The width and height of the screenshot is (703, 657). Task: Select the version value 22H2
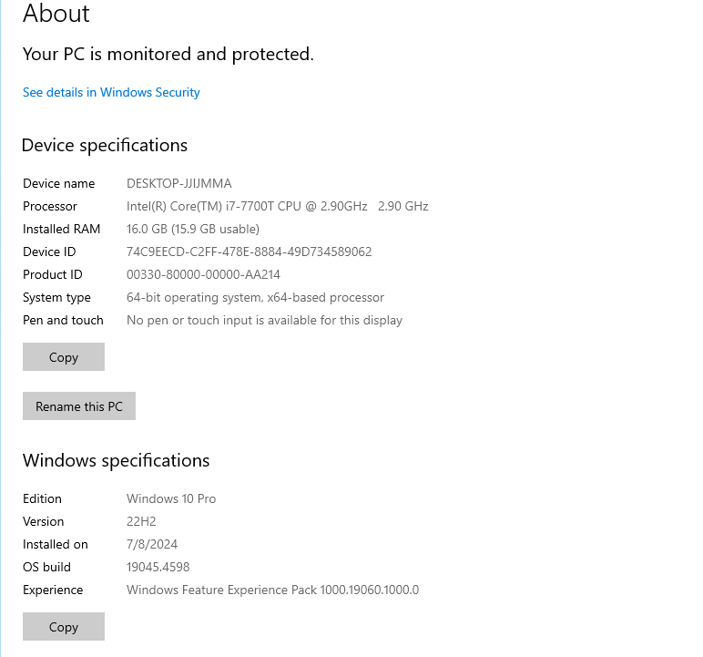coord(141,521)
